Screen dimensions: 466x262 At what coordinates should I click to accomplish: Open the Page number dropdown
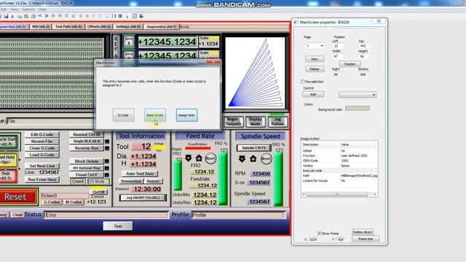[315, 46]
